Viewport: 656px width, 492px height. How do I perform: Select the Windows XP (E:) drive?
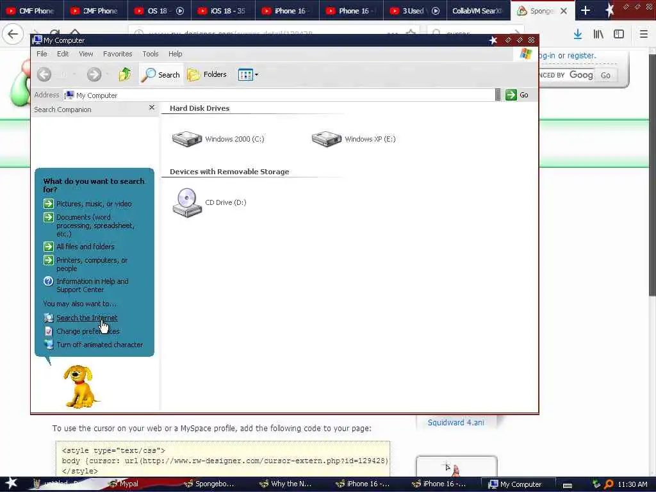[x=354, y=139]
